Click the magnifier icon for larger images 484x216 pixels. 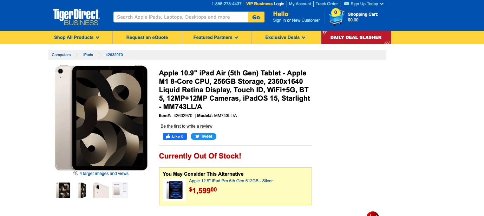76,173
